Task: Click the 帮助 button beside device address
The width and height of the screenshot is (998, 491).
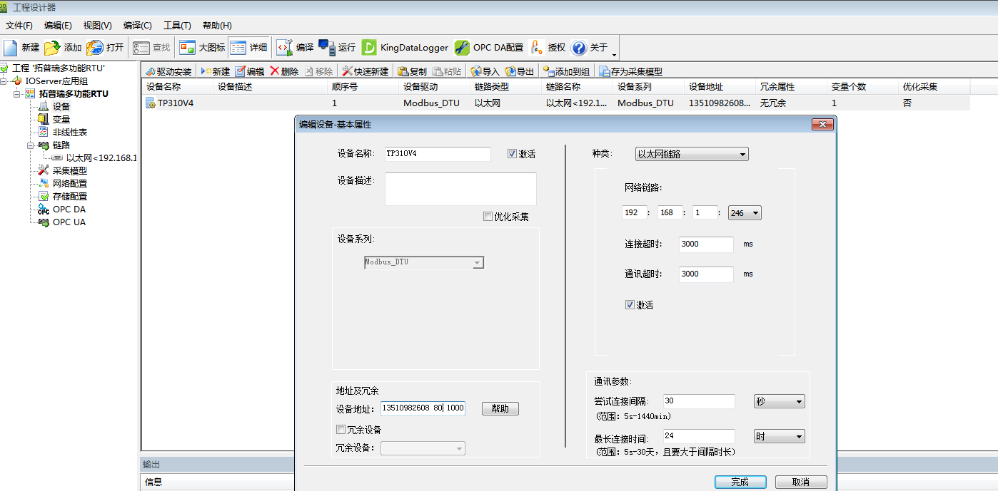Action: [x=500, y=408]
